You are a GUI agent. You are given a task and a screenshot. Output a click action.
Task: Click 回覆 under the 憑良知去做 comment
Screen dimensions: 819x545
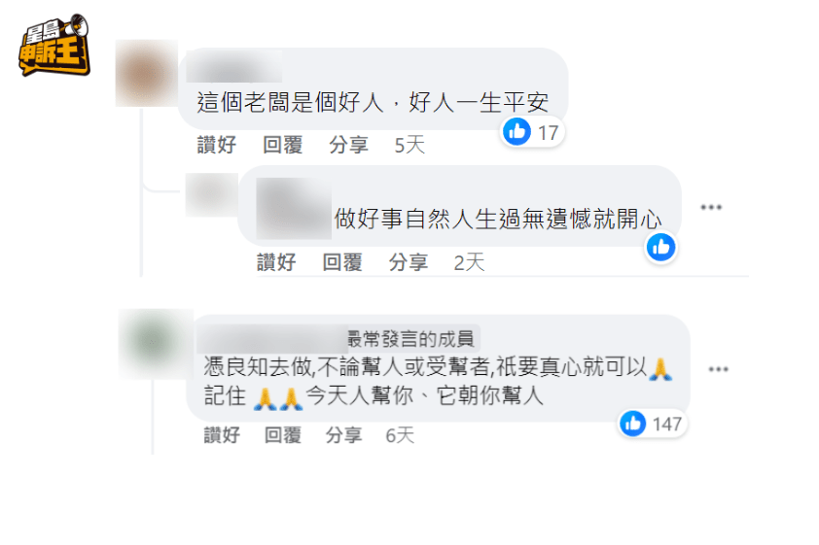[283, 435]
